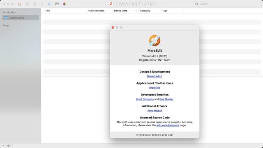Click the plus button to add a blog

click(3, 146)
